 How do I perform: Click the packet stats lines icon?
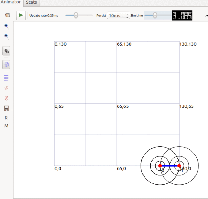pos(6,78)
